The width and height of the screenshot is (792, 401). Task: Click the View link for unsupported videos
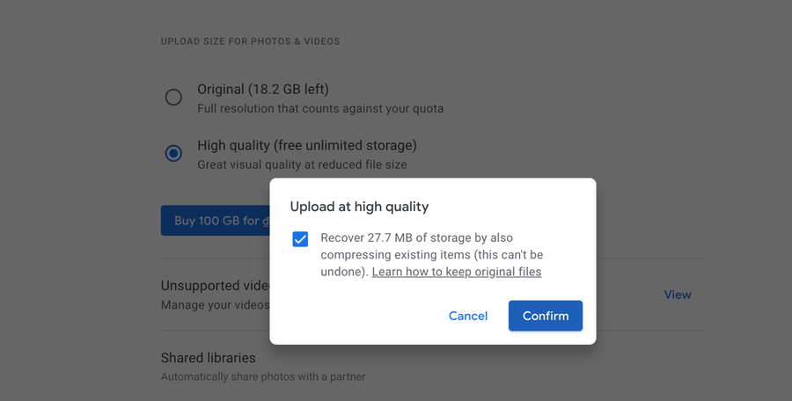click(677, 295)
